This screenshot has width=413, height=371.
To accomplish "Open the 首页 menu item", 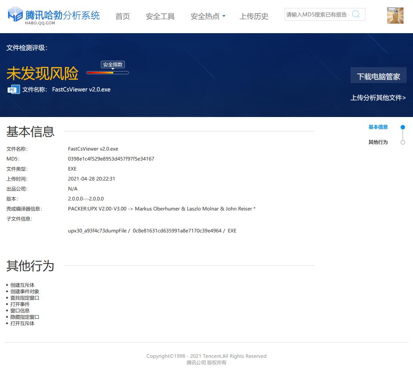I will coord(122,16).
